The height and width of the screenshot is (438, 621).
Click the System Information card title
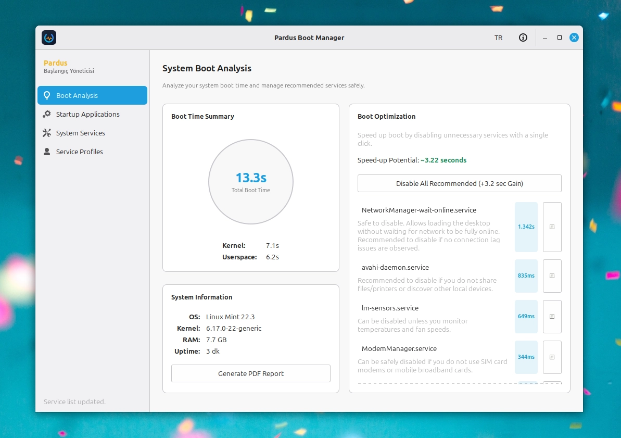201,297
